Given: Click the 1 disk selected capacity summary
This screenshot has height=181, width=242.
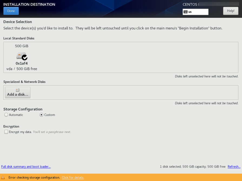Looking at the screenshot, I should (193, 166).
